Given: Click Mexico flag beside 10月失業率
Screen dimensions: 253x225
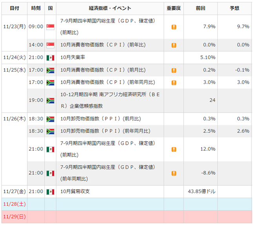Looking at the screenshot, I should (x=50, y=58).
